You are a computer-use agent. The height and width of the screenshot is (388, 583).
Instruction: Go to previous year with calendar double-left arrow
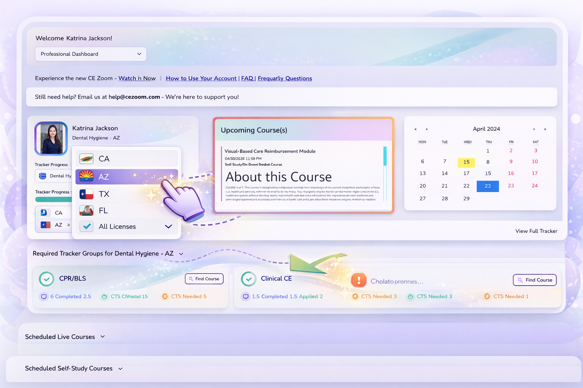click(x=415, y=129)
